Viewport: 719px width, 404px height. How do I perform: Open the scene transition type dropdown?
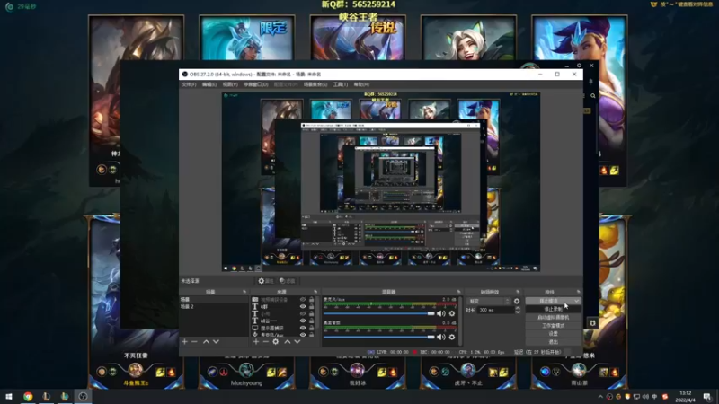pyautogui.click(x=488, y=301)
